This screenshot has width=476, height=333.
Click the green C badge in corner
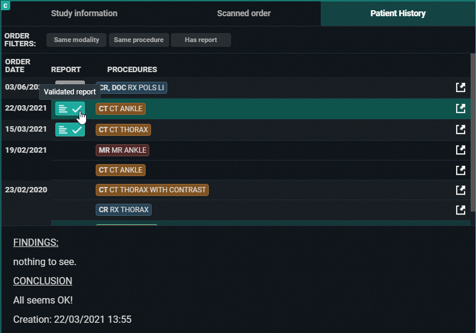click(5, 5)
